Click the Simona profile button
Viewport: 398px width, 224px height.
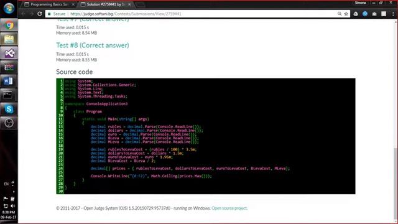tap(361, 2)
